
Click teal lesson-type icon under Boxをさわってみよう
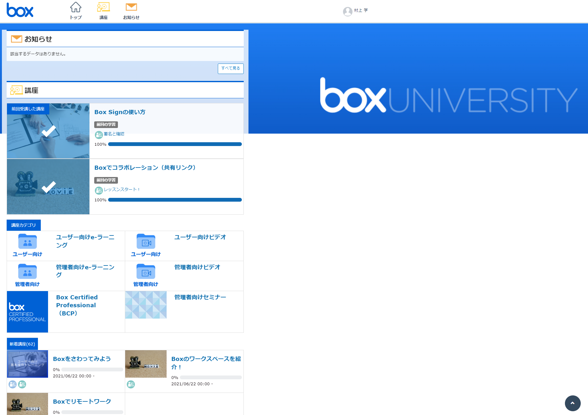[x=22, y=384]
